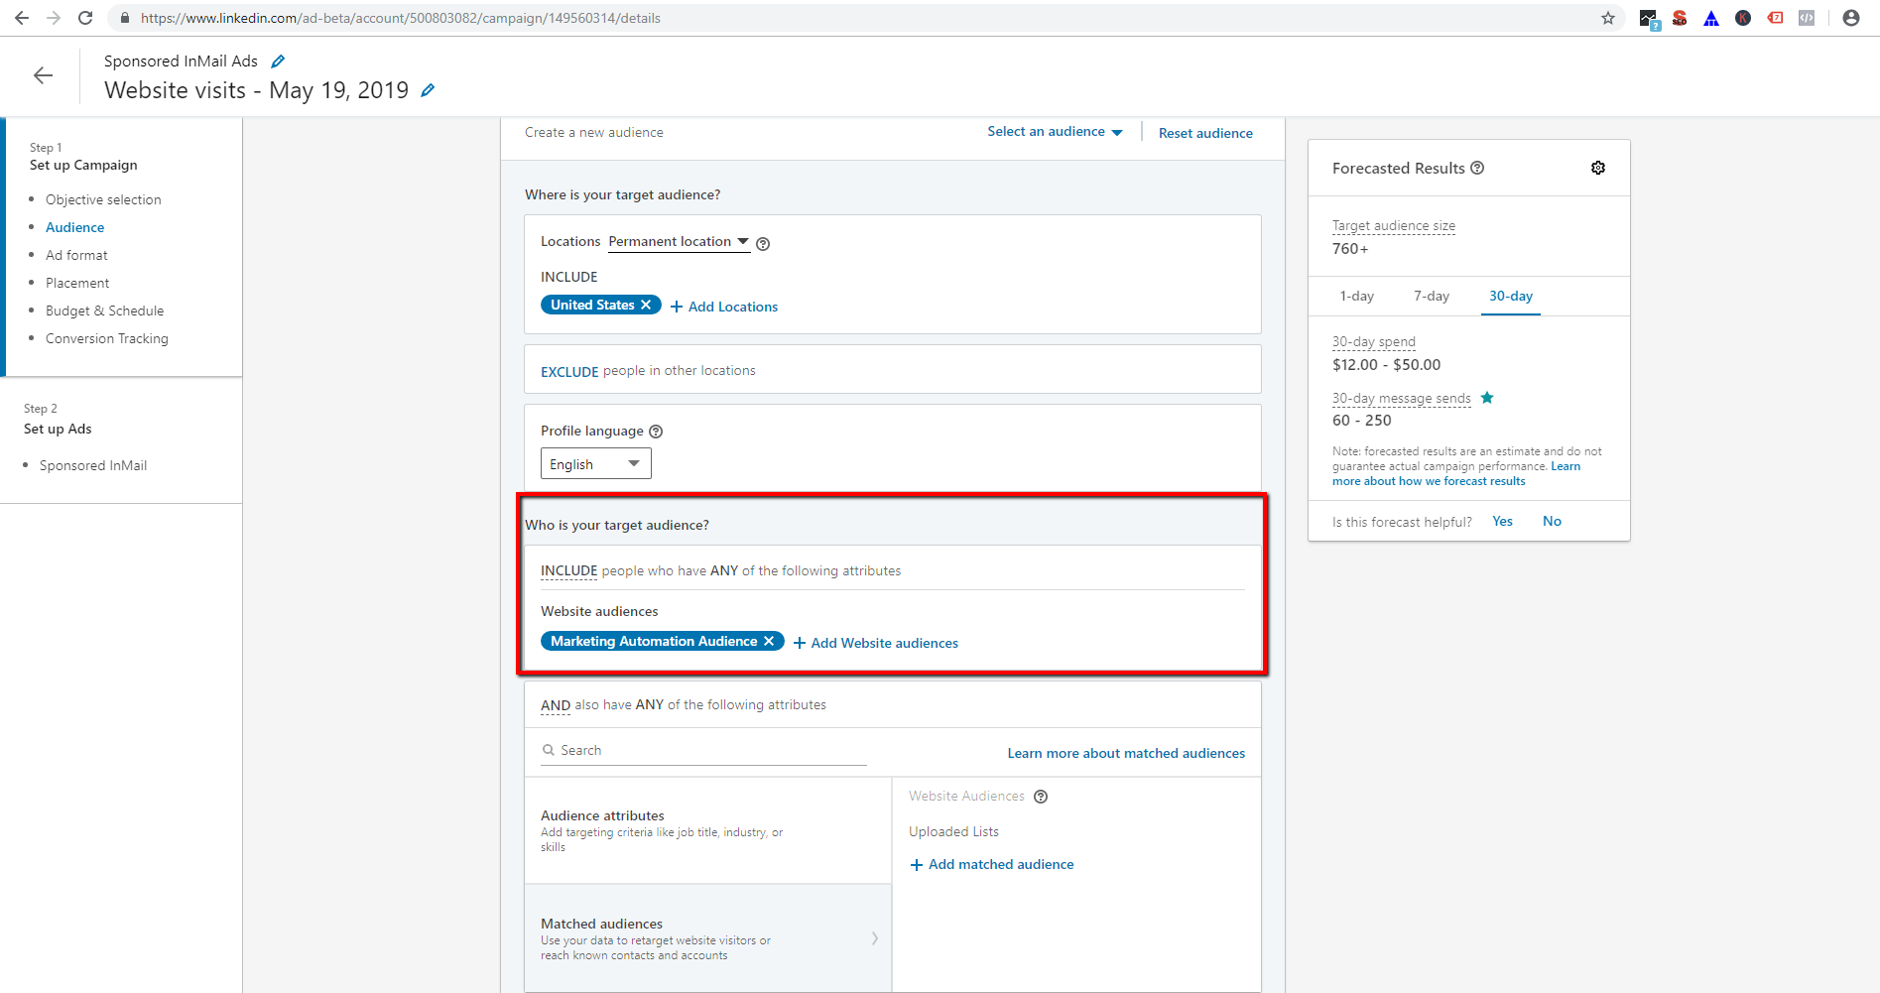Answer No to forecast helpful
This screenshot has height=993, width=1880.
tap(1552, 521)
